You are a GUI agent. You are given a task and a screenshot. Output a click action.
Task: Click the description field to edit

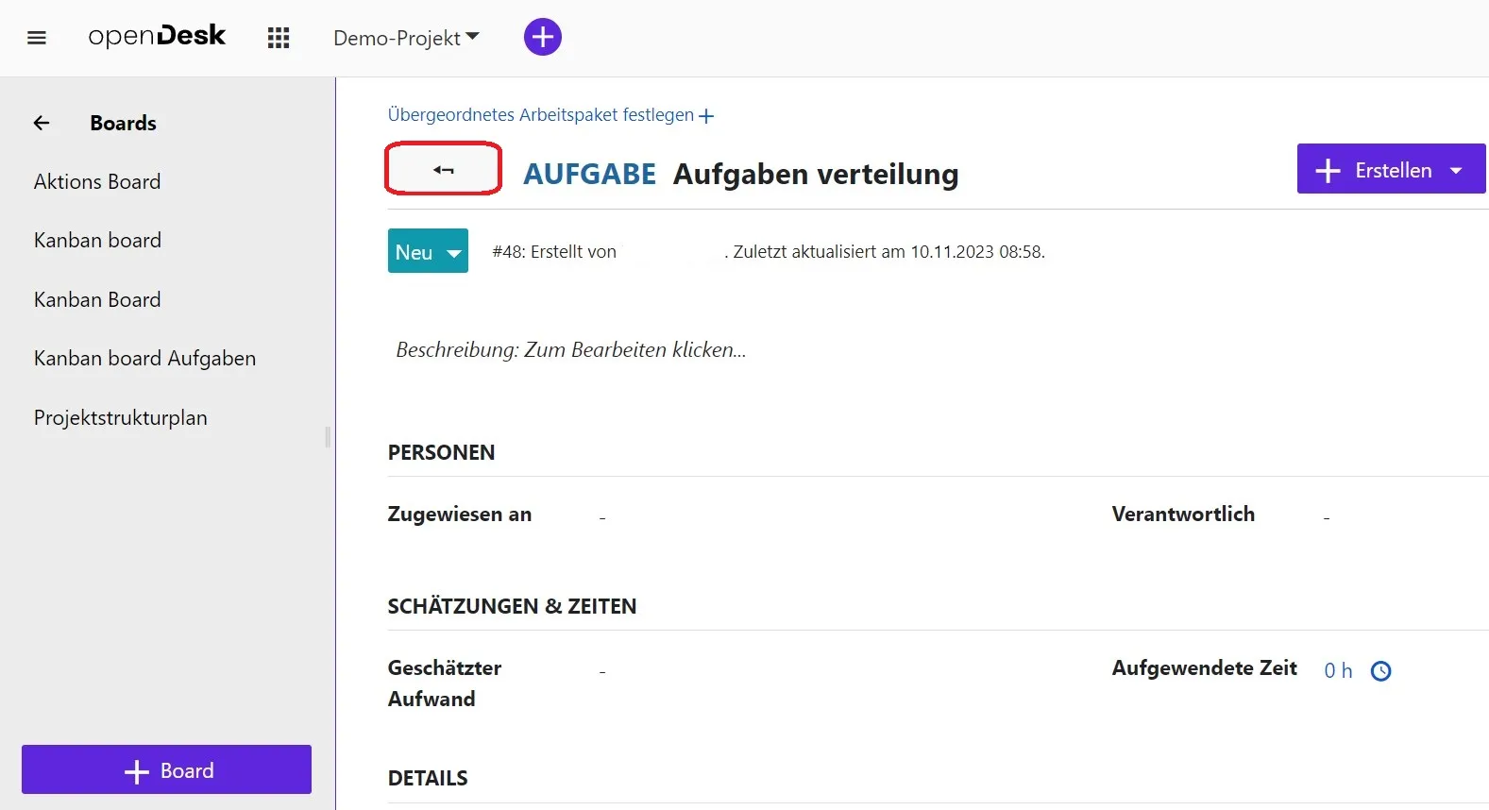tap(571, 349)
